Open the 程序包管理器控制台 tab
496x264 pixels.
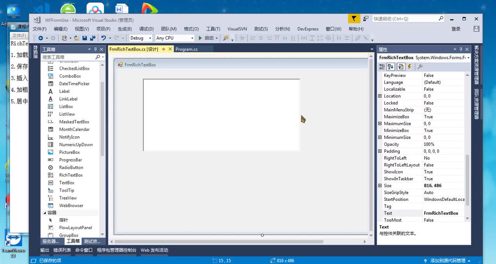point(117,250)
